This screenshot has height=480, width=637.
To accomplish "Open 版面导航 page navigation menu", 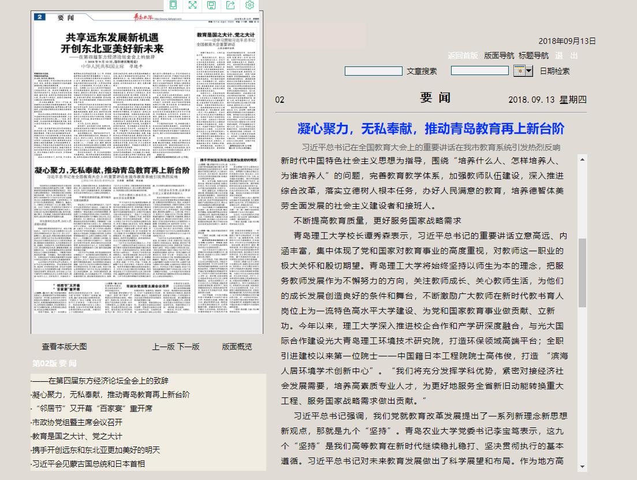I will 499,55.
